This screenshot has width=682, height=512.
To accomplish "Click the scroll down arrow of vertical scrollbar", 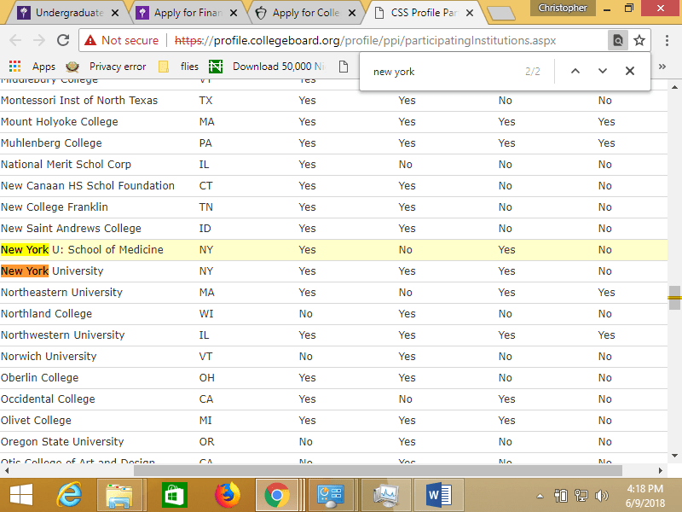I will [x=674, y=456].
